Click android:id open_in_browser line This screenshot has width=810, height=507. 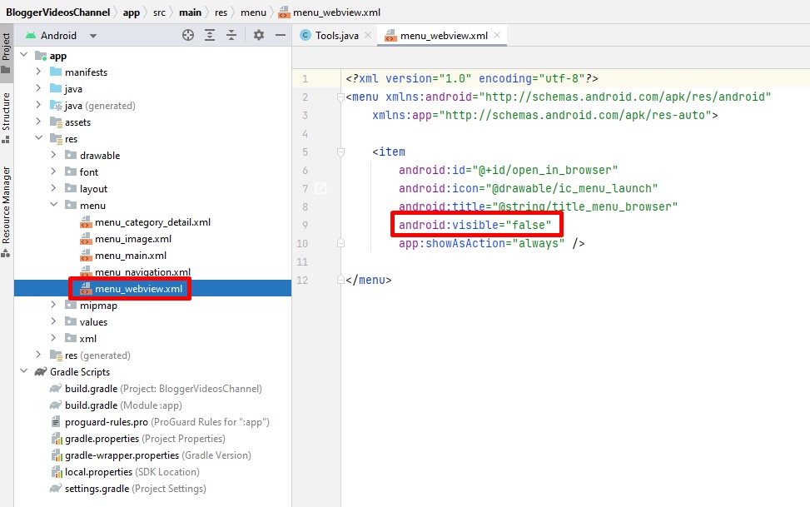(x=508, y=170)
